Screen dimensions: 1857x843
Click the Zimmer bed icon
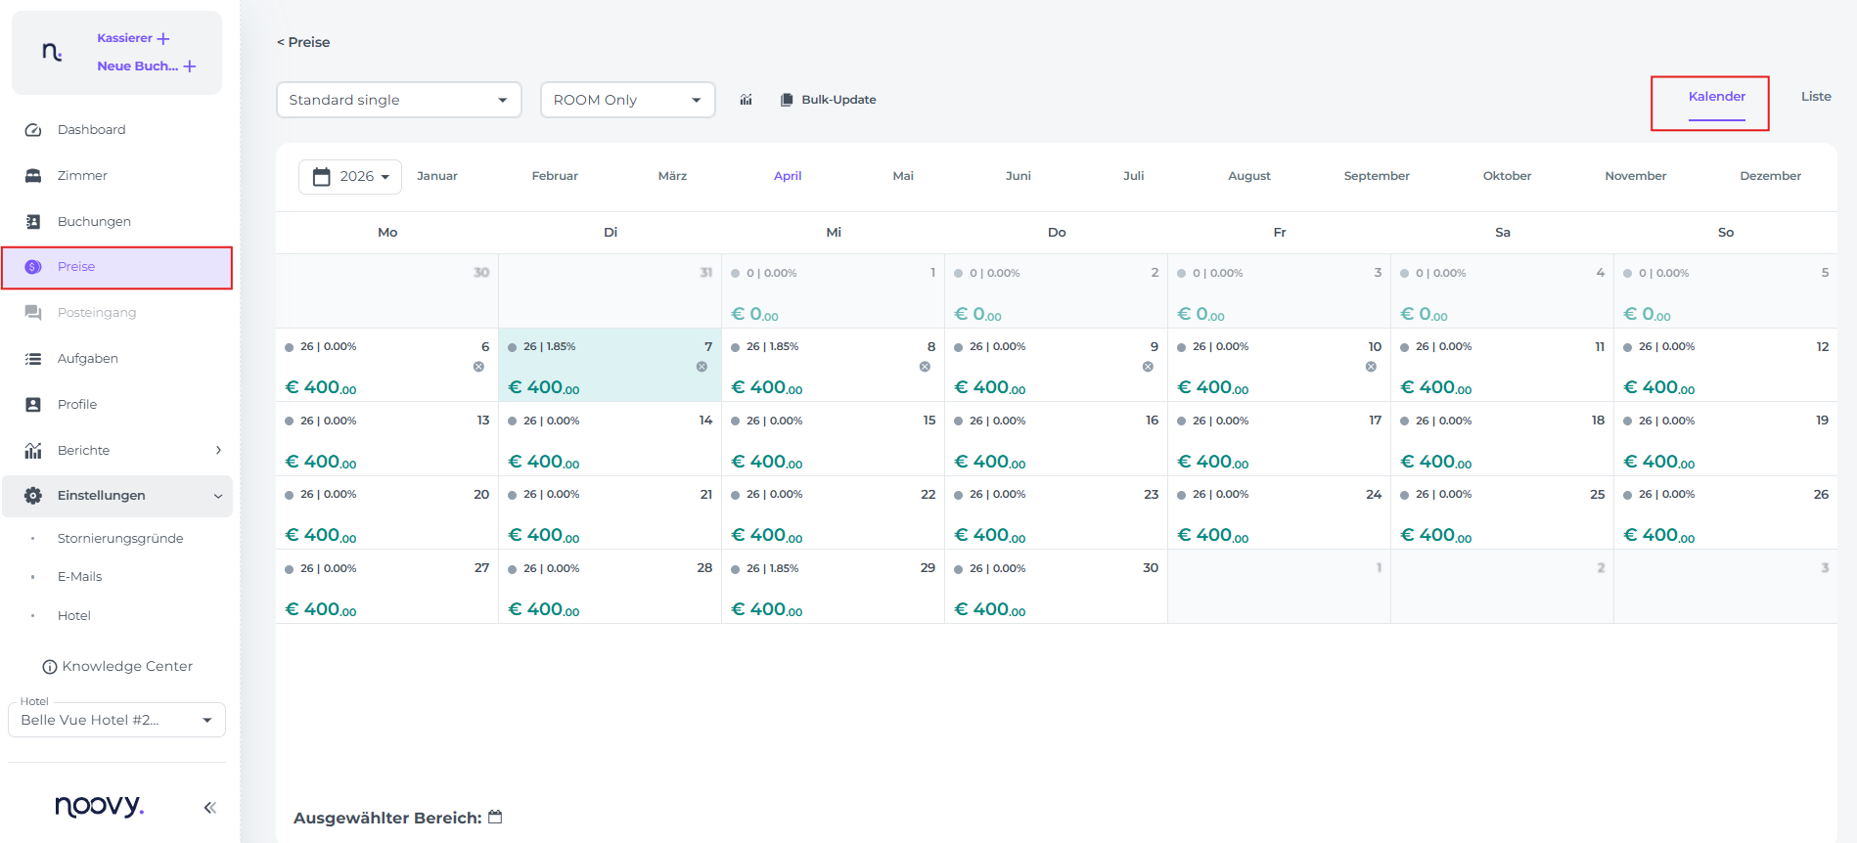pyautogui.click(x=33, y=176)
